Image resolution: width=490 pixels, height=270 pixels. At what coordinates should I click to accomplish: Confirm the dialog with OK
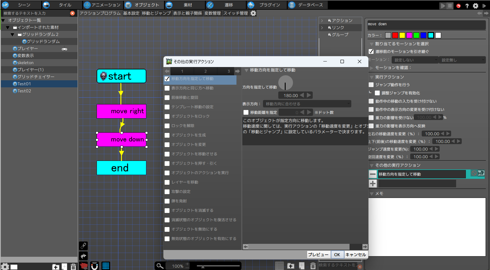pyautogui.click(x=337, y=255)
